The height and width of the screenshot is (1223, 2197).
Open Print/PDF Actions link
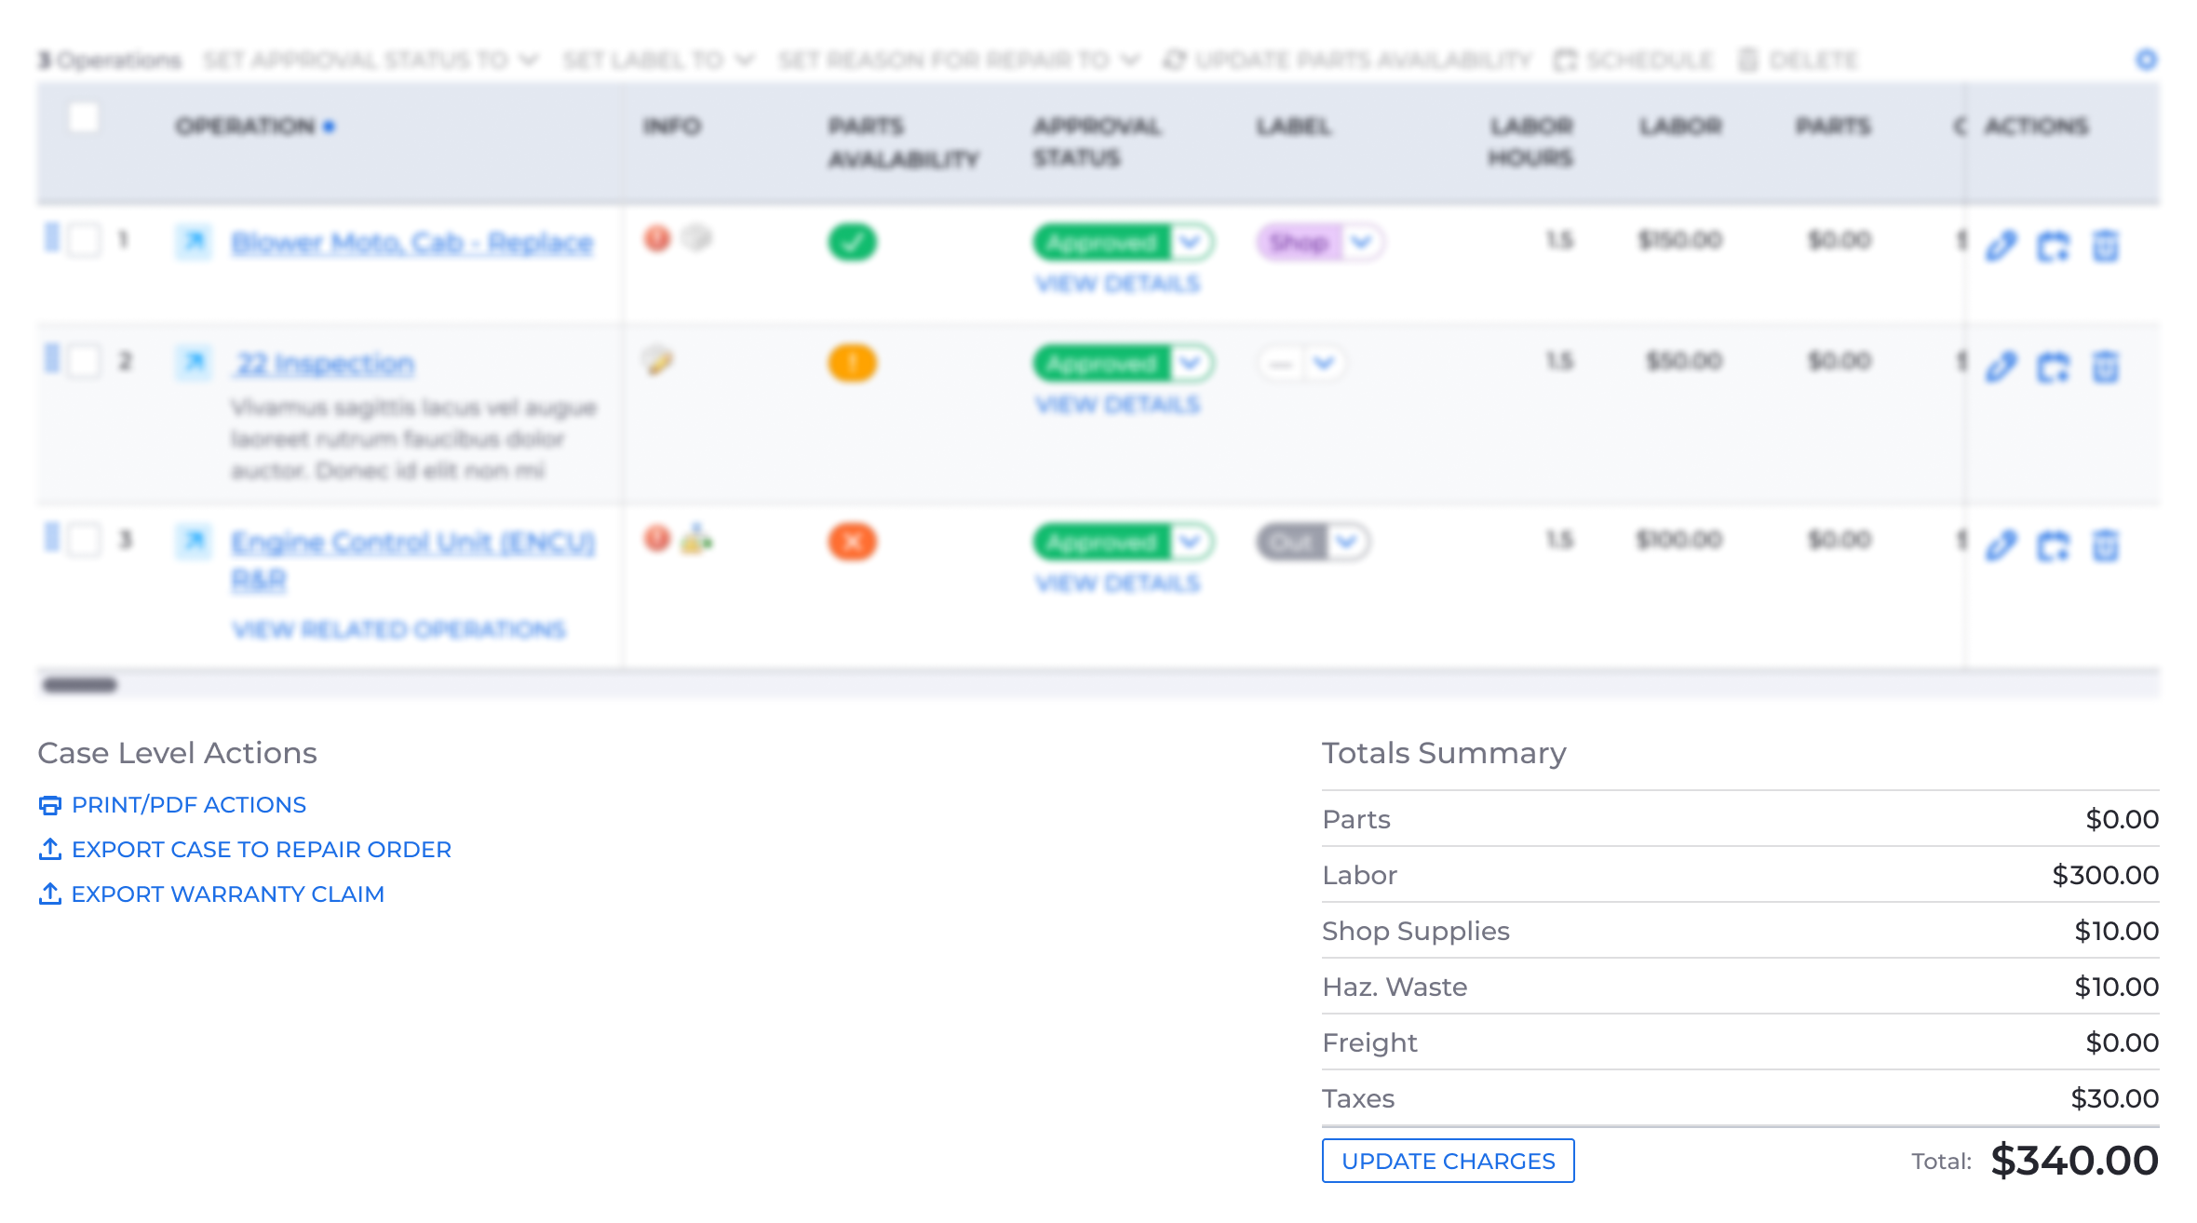pyautogui.click(x=172, y=805)
